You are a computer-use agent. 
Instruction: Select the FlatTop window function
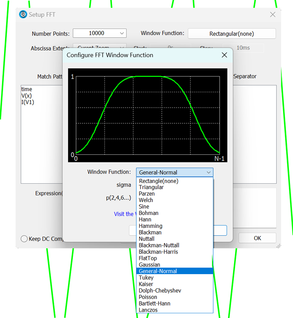pos(148,258)
